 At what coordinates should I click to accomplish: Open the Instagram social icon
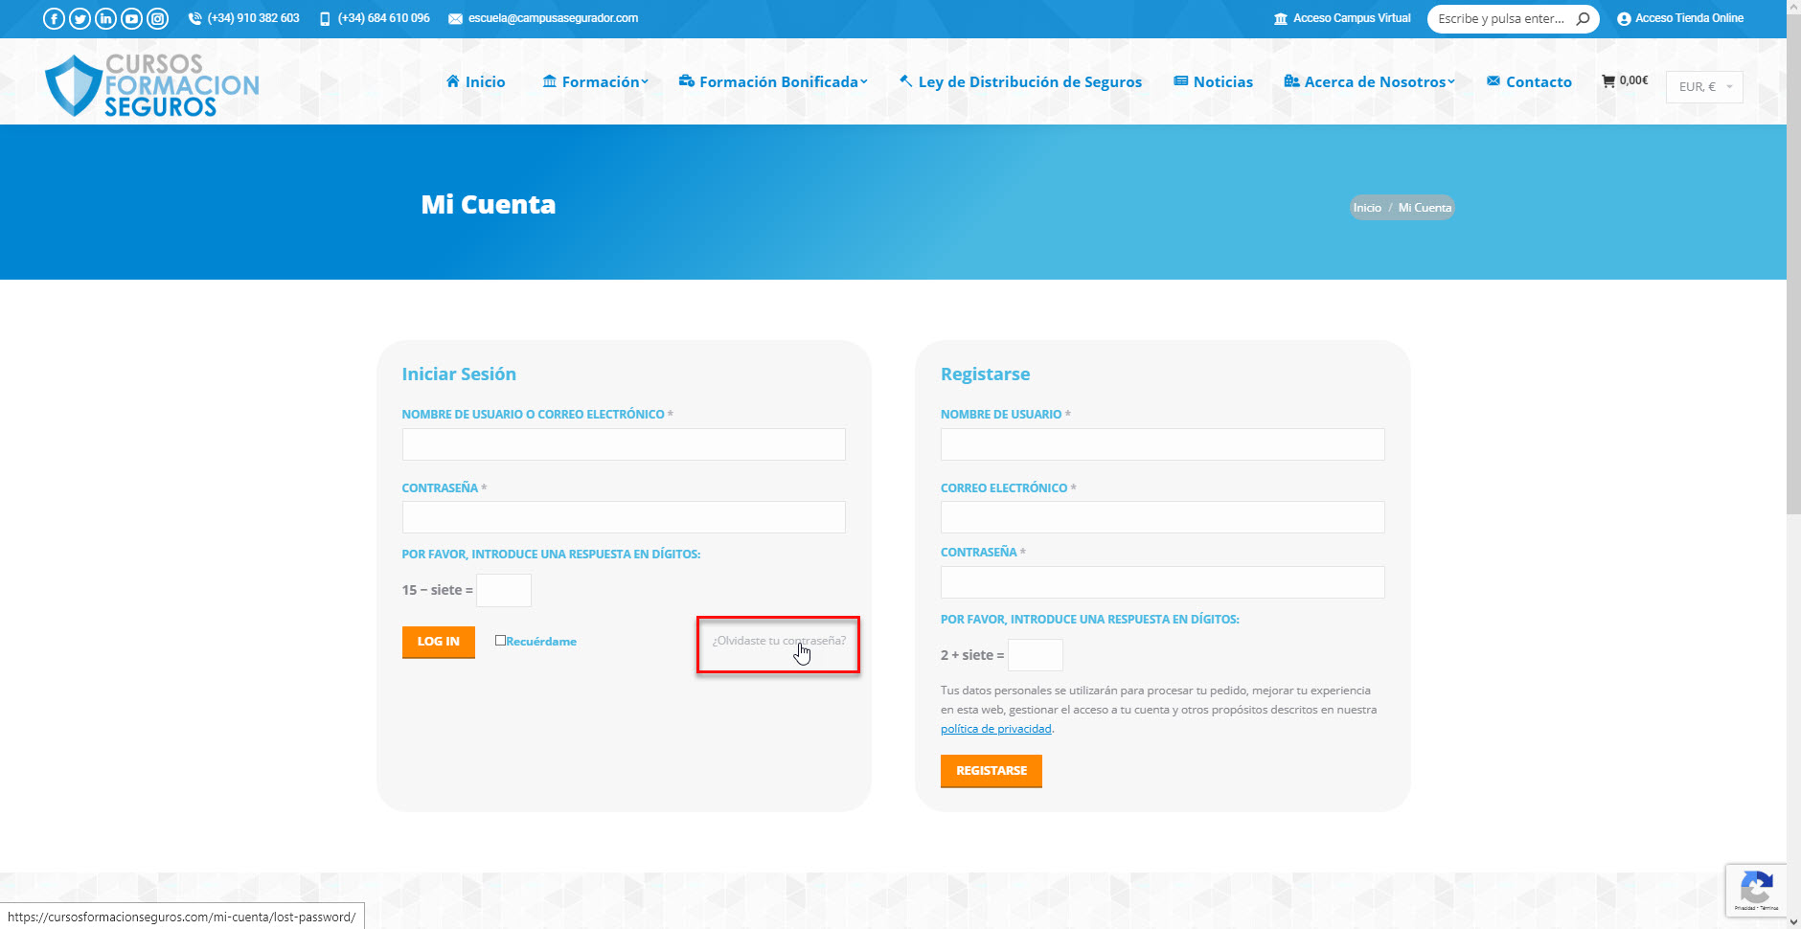tap(157, 18)
